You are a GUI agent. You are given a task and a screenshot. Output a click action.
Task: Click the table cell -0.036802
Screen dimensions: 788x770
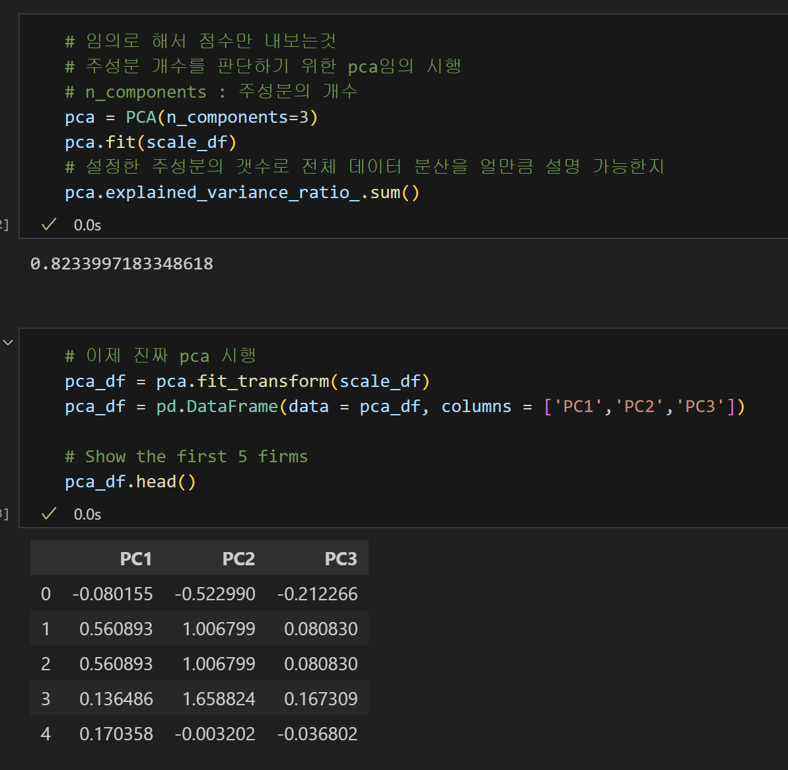[318, 734]
